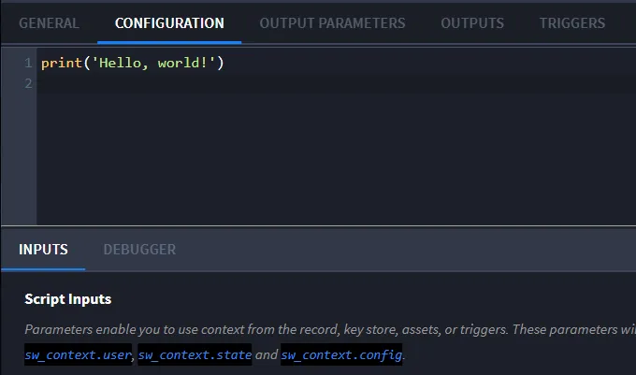
Task: Place the cursor on empty line 2 of the editor
Action: (x=336, y=83)
